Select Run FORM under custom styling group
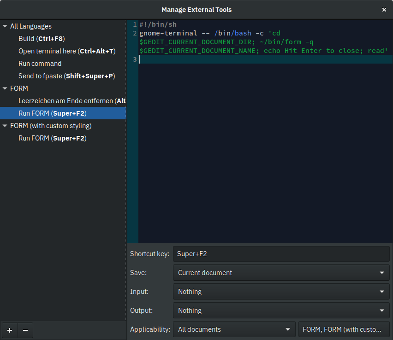This screenshot has width=393, height=340. 52,138
